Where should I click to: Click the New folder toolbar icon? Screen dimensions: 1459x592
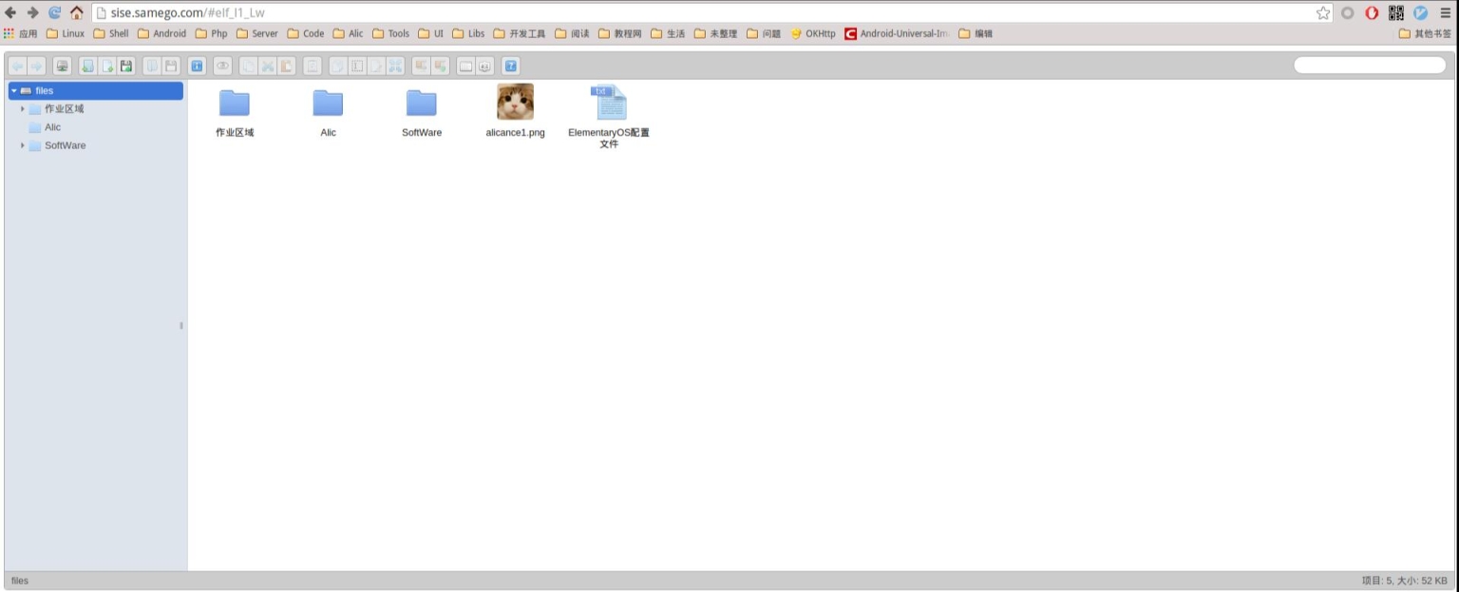(x=87, y=67)
